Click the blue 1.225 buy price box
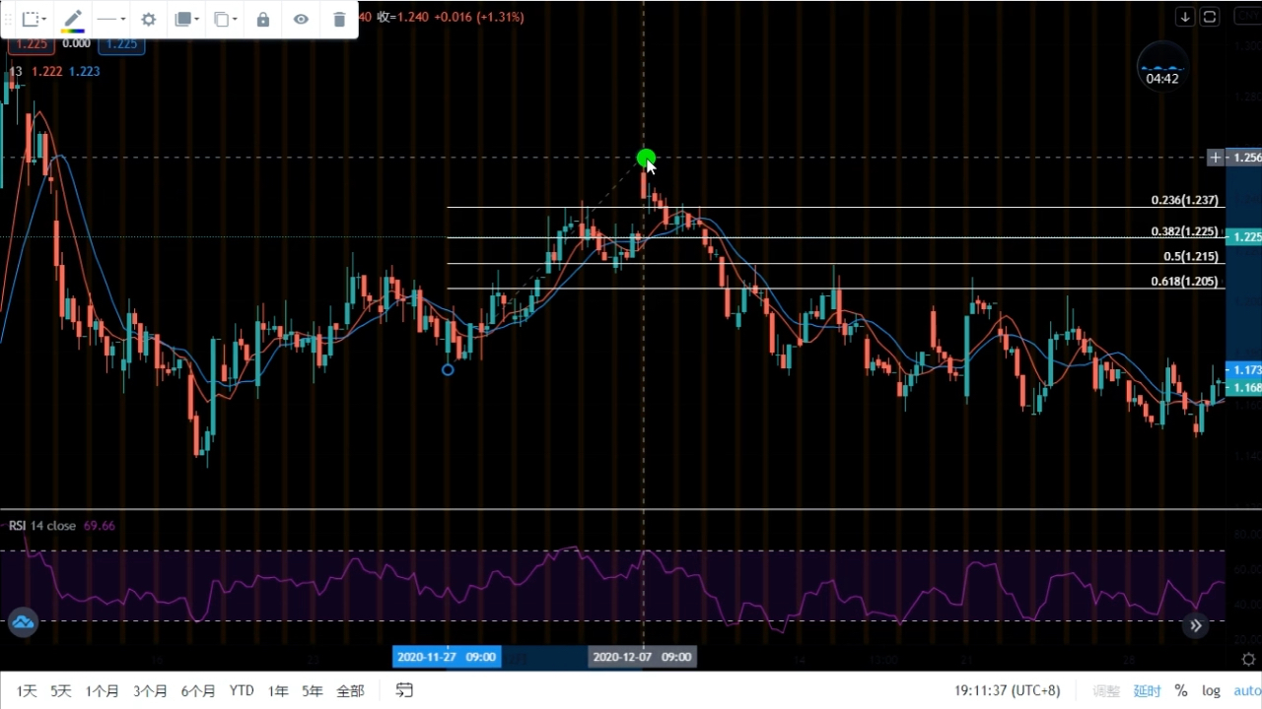The image size is (1262, 709). [x=121, y=43]
